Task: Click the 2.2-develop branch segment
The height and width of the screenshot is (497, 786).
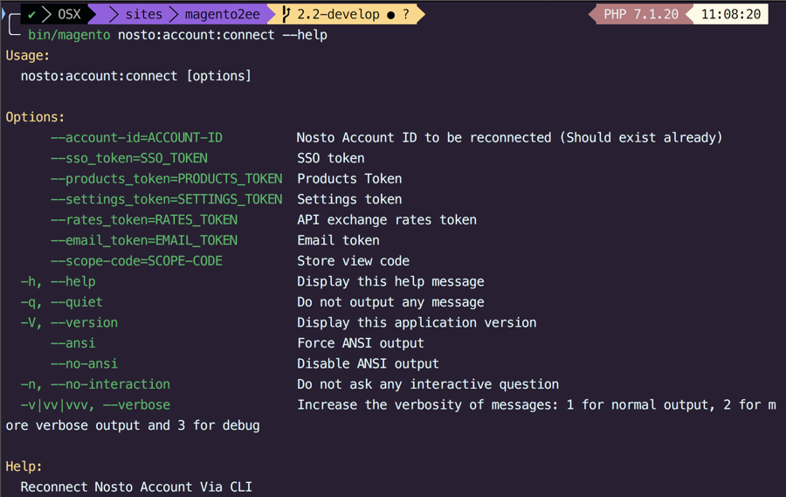Action: click(338, 14)
